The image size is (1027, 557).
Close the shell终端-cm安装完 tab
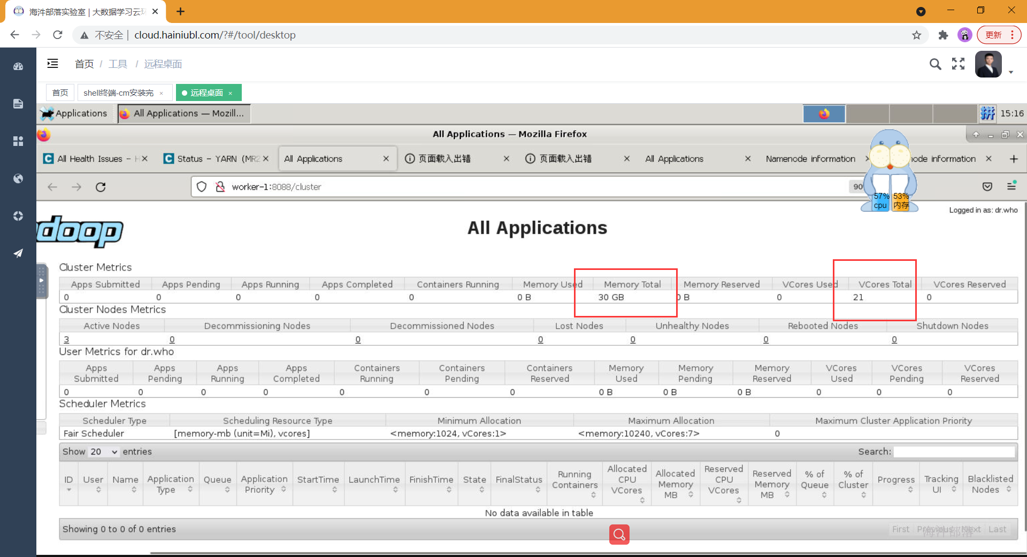point(161,93)
